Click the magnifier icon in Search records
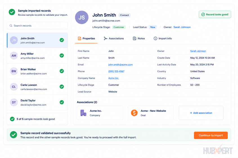238x158 pixels. click(x=11, y=25)
